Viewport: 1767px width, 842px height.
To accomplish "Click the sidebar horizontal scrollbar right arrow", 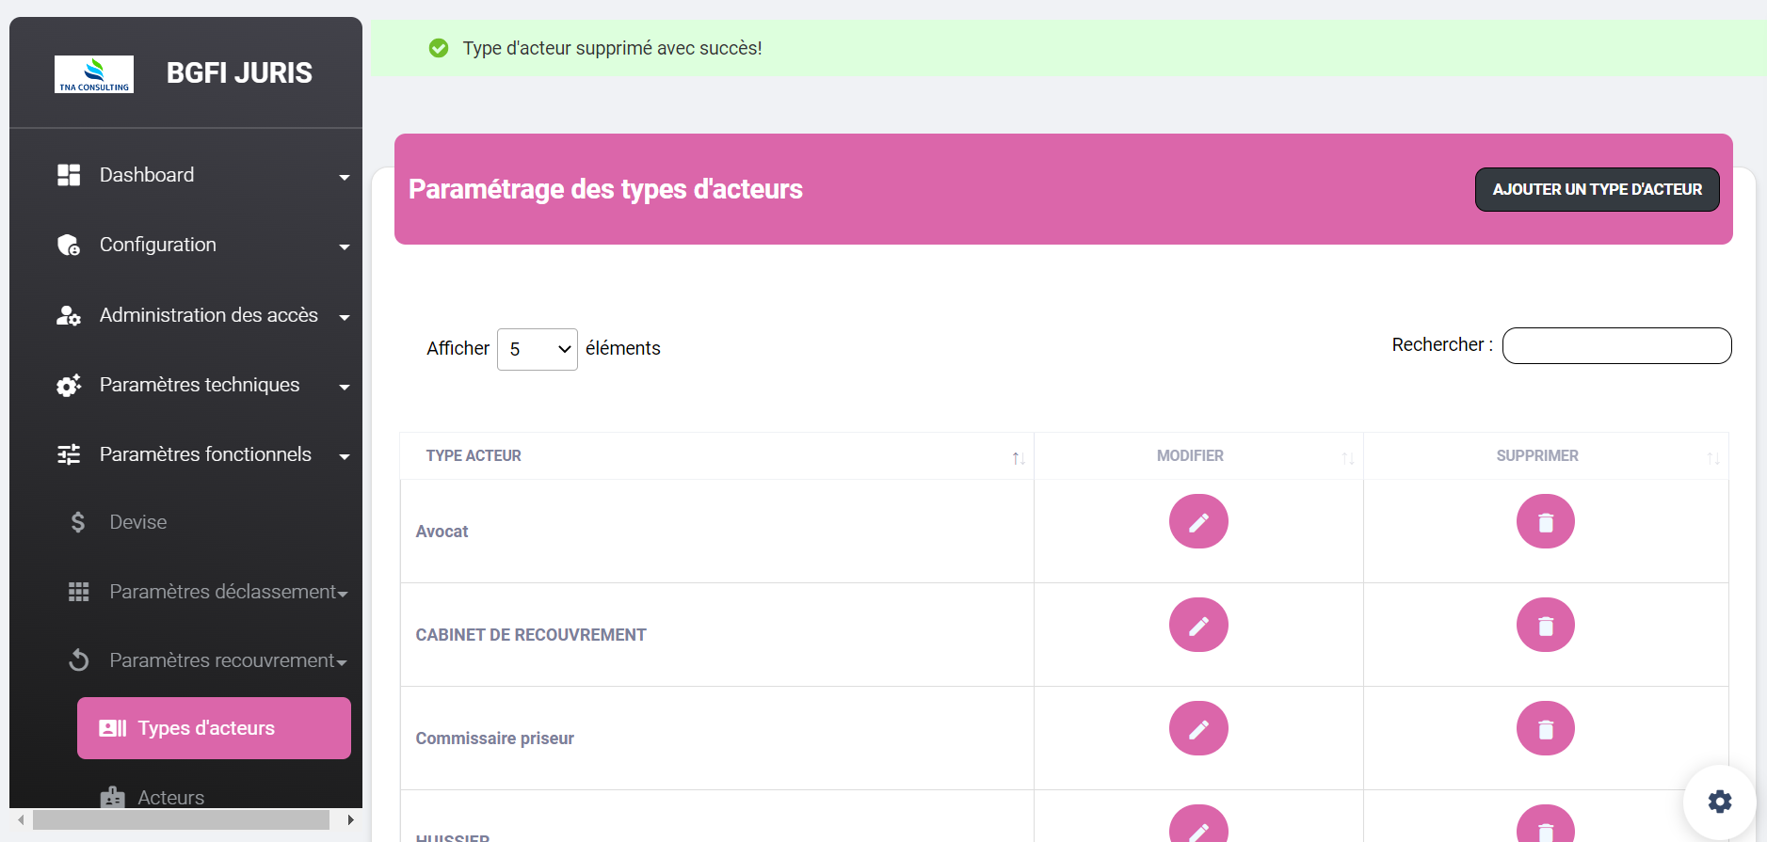I will [350, 819].
